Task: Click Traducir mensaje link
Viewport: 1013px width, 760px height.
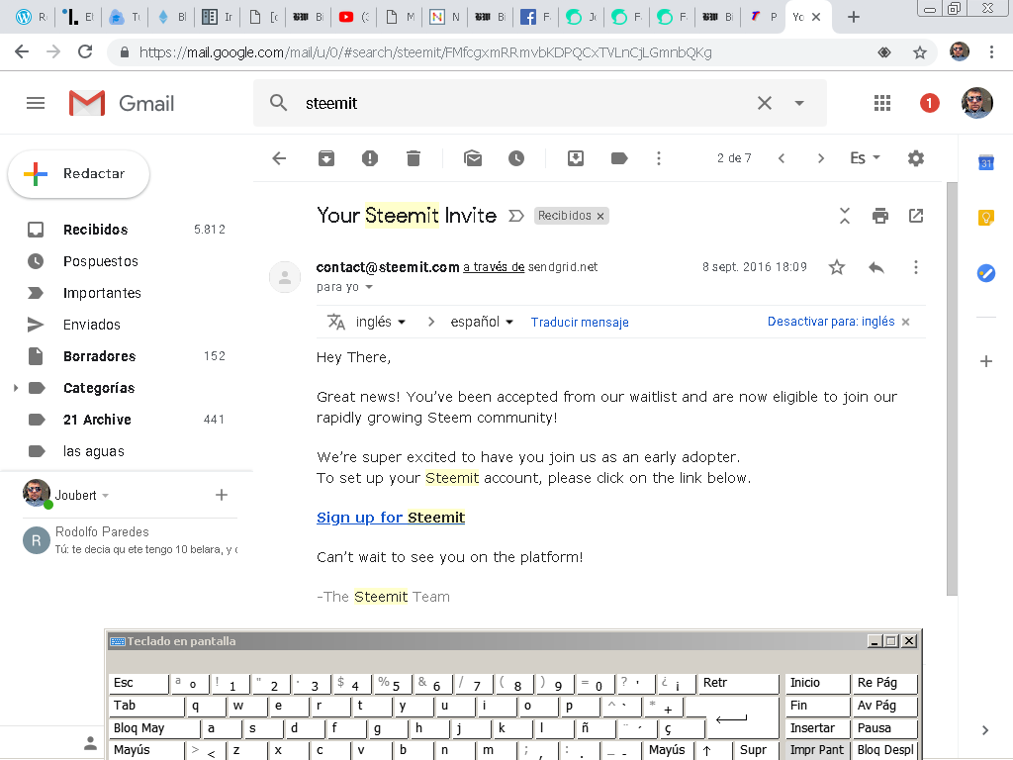Action: pyautogui.click(x=580, y=323)
